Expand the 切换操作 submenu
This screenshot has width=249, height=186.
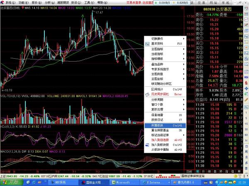[x=164, y=38]
